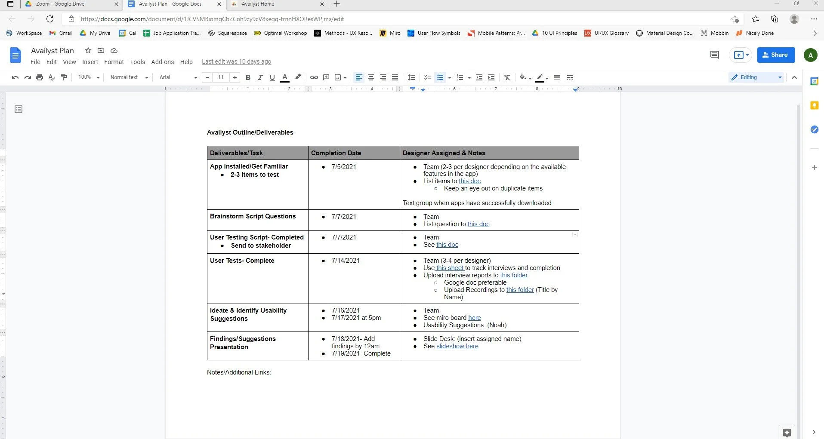
Task: Open Google Keep from the side panel
Action: click(814, 105)
